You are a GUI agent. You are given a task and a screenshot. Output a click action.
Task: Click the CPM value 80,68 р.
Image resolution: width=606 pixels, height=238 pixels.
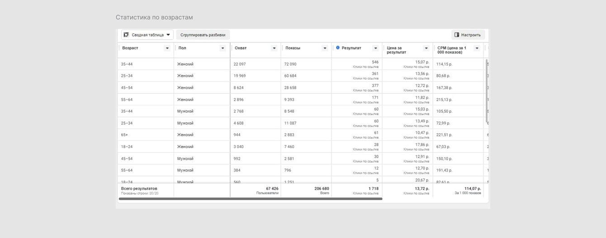(443, 76)
